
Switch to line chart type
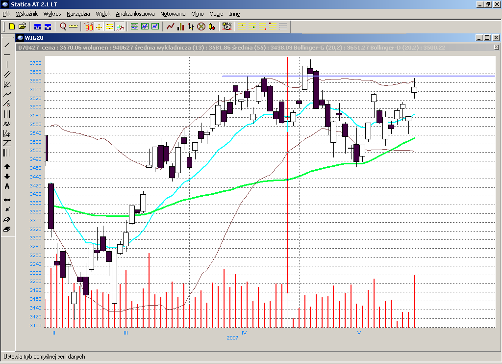click(170, 26)
